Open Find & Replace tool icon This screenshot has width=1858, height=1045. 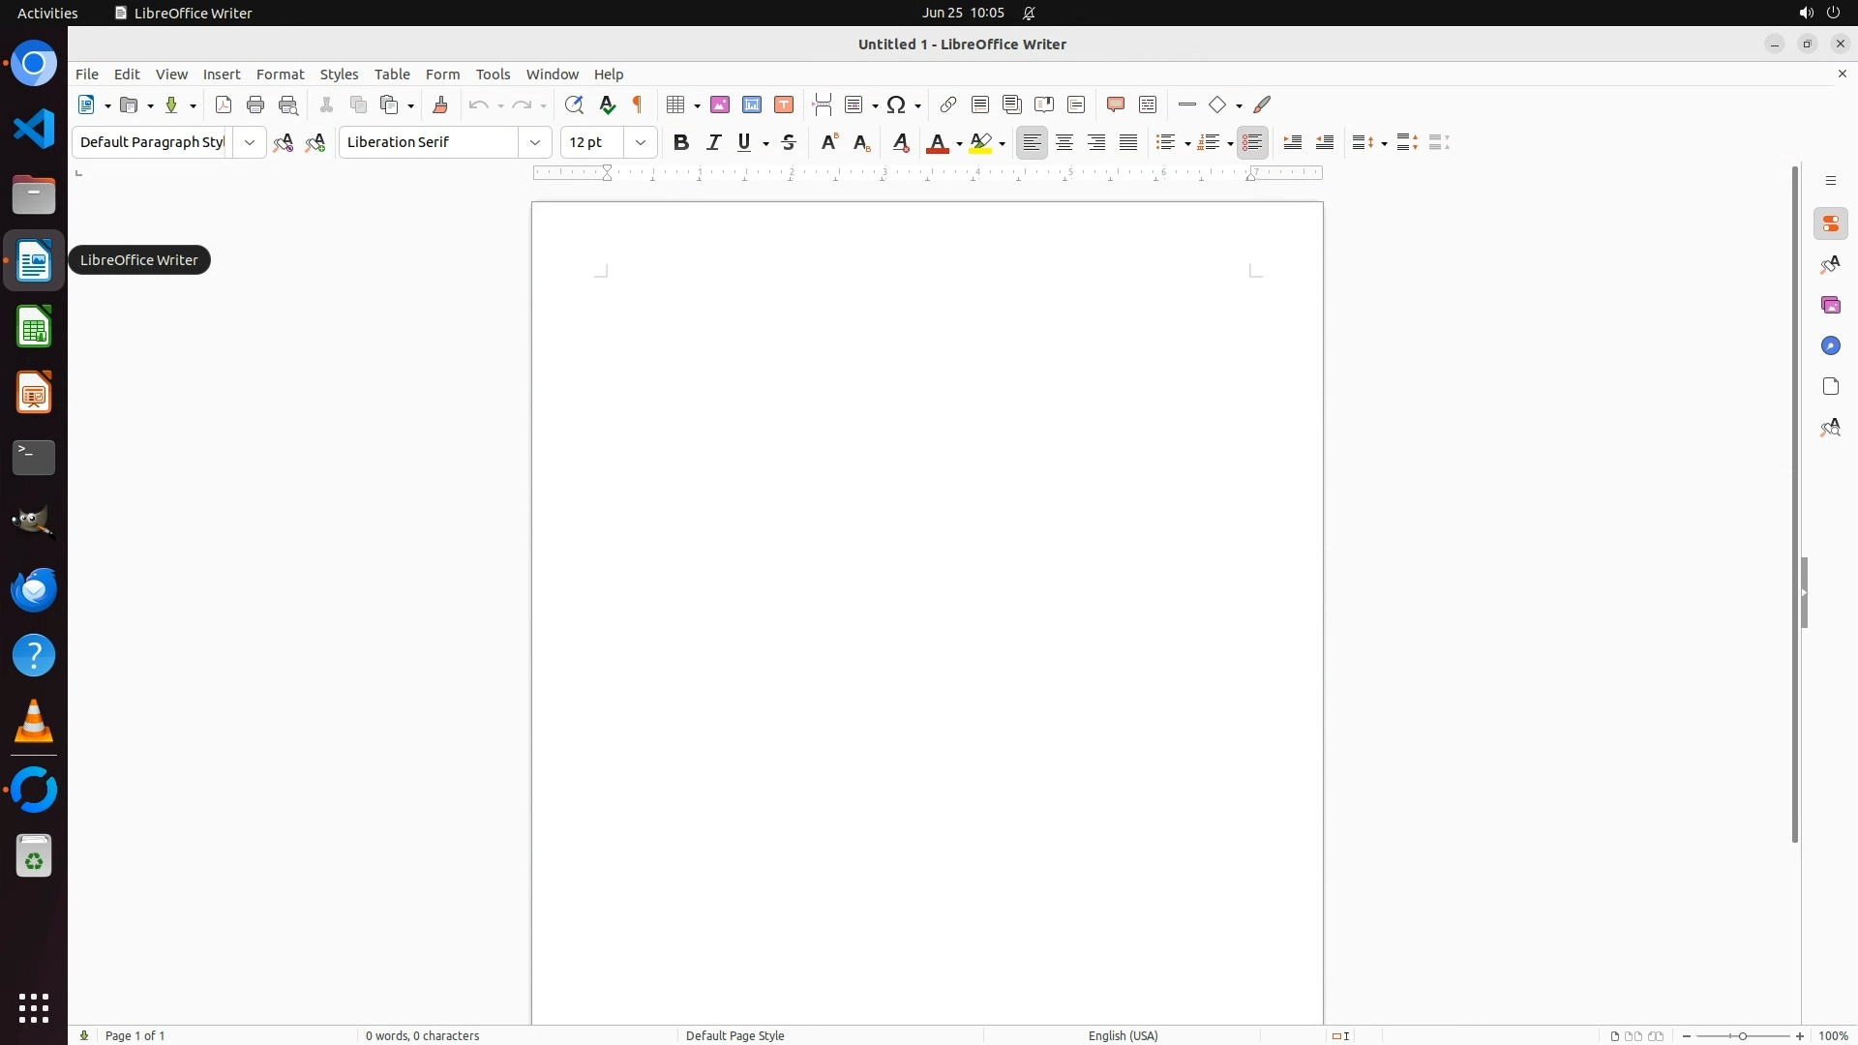574,105
